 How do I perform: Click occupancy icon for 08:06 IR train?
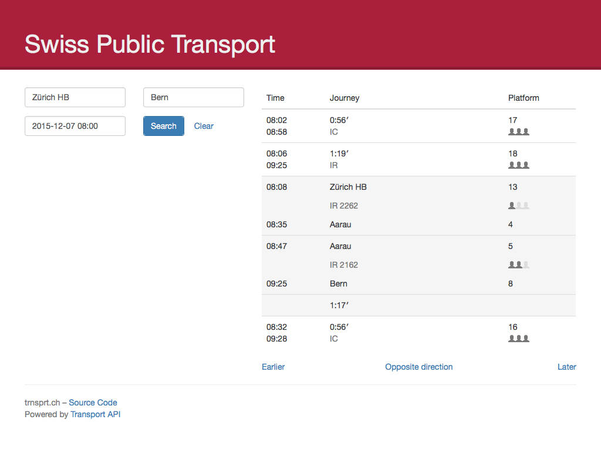pyautogui.click(x=519, y=165)
